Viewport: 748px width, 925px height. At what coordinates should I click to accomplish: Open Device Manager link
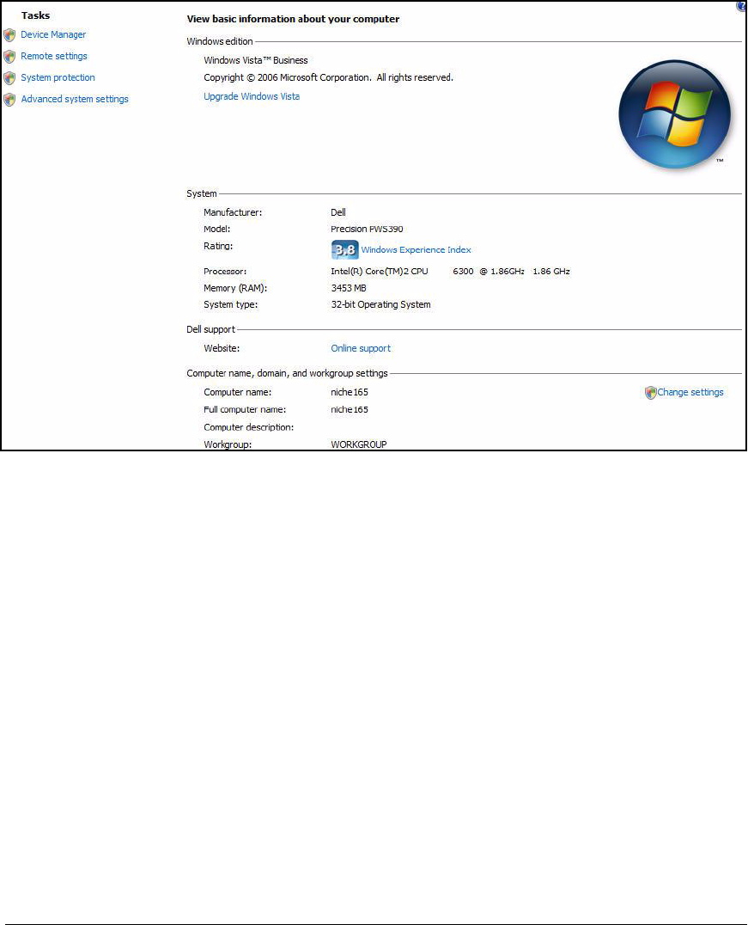[x=53, y=34]
